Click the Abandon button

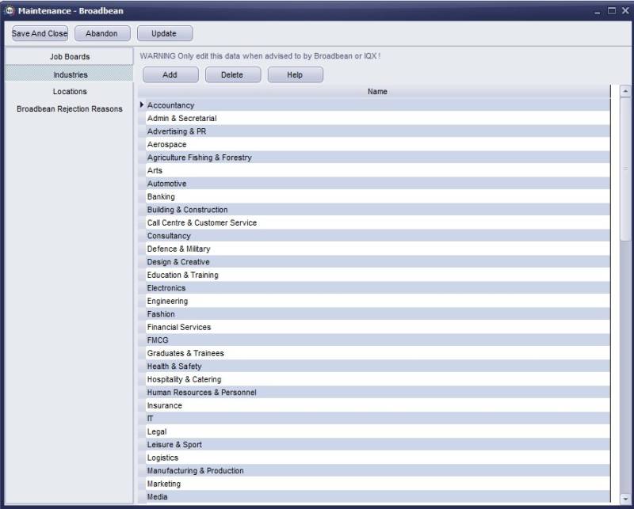point(102,33)
